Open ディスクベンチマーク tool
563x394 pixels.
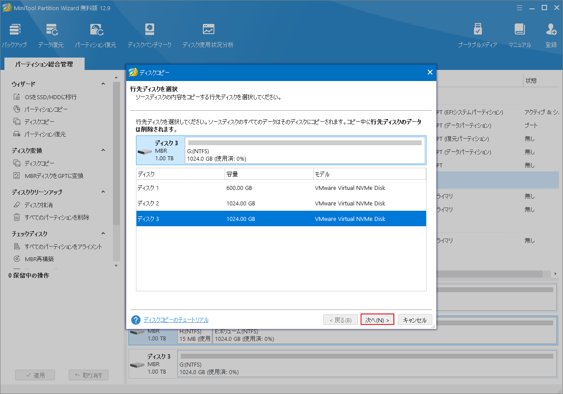(150, 35)
